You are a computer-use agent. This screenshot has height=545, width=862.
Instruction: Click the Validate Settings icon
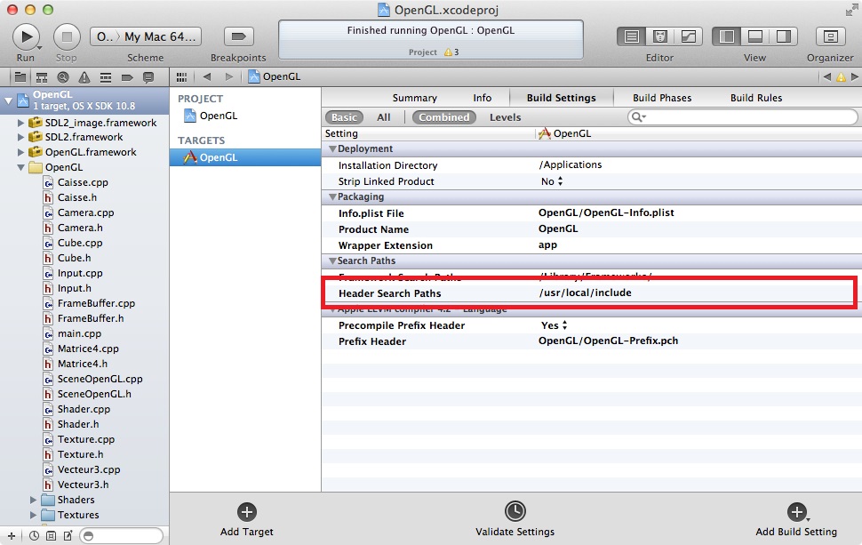[515, 511]
